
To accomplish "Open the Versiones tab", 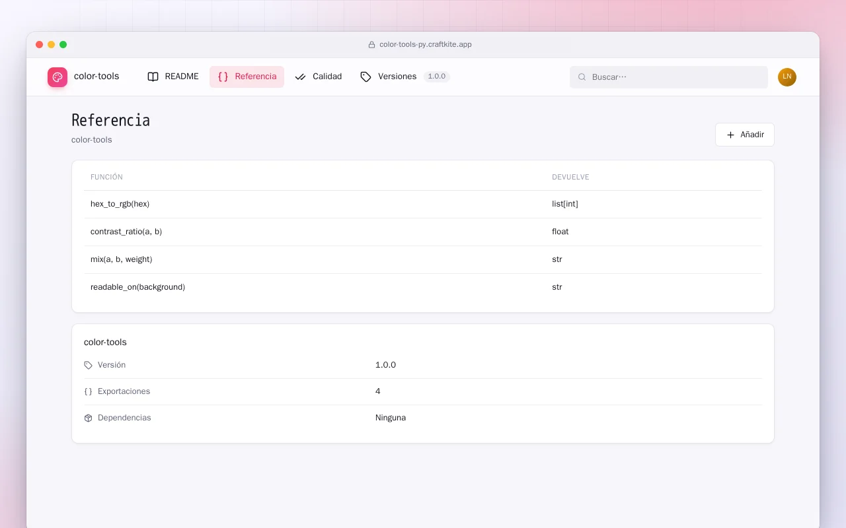I will point(405,77).
